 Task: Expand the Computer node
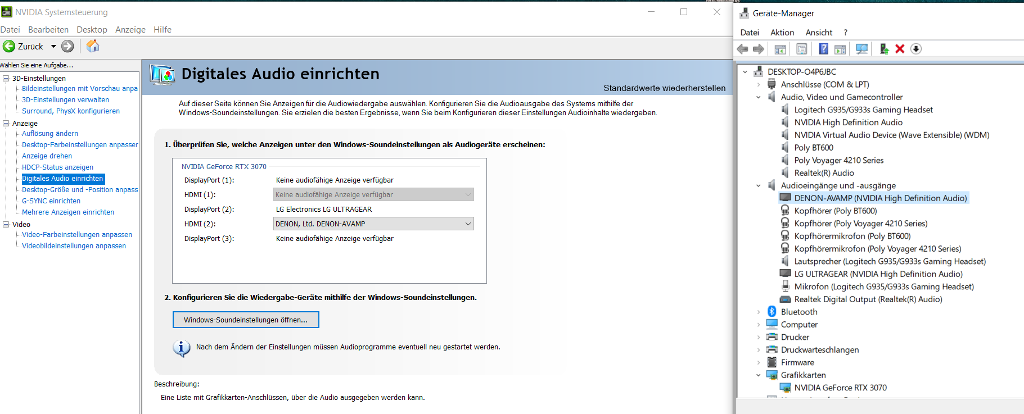[x=759, y=325]
